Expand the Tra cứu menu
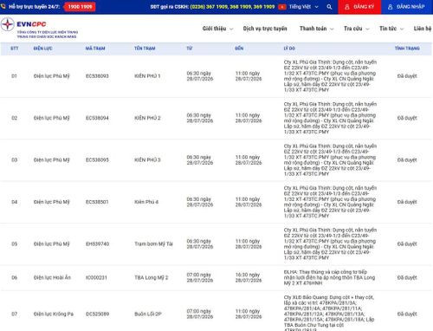This screenshot has width=433, height=331. tap(357, 29)
